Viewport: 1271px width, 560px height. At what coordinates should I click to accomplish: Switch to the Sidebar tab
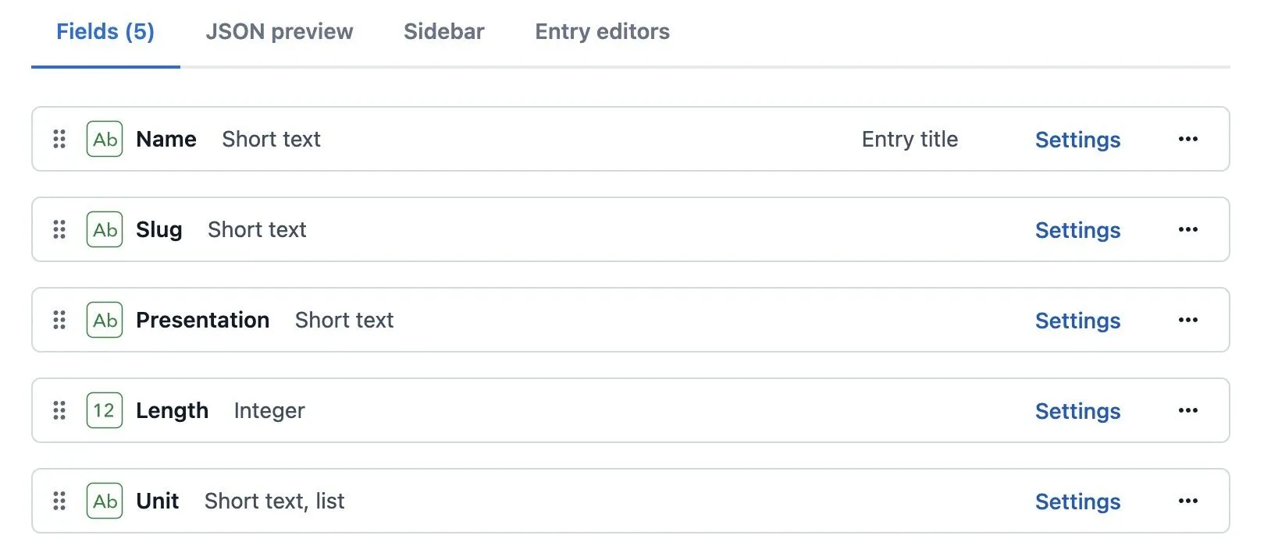(444, 32)
